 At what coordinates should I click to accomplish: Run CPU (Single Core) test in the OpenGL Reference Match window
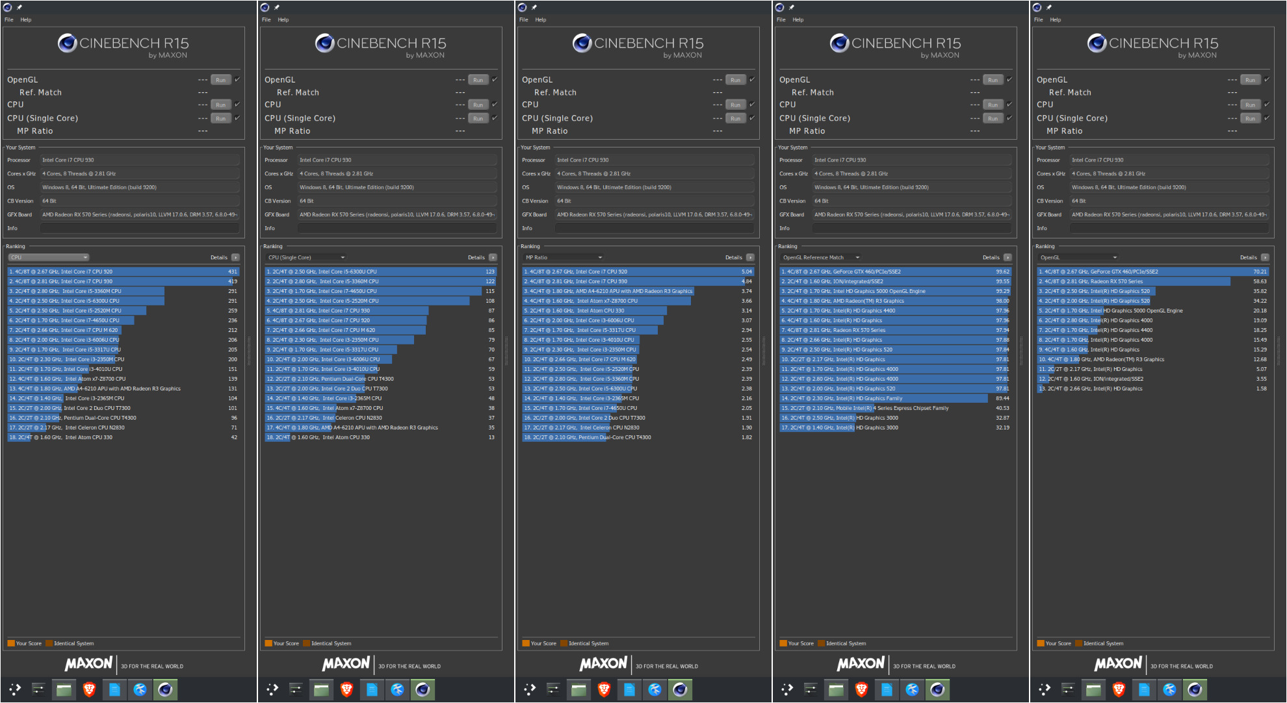[x=993, y=118]
